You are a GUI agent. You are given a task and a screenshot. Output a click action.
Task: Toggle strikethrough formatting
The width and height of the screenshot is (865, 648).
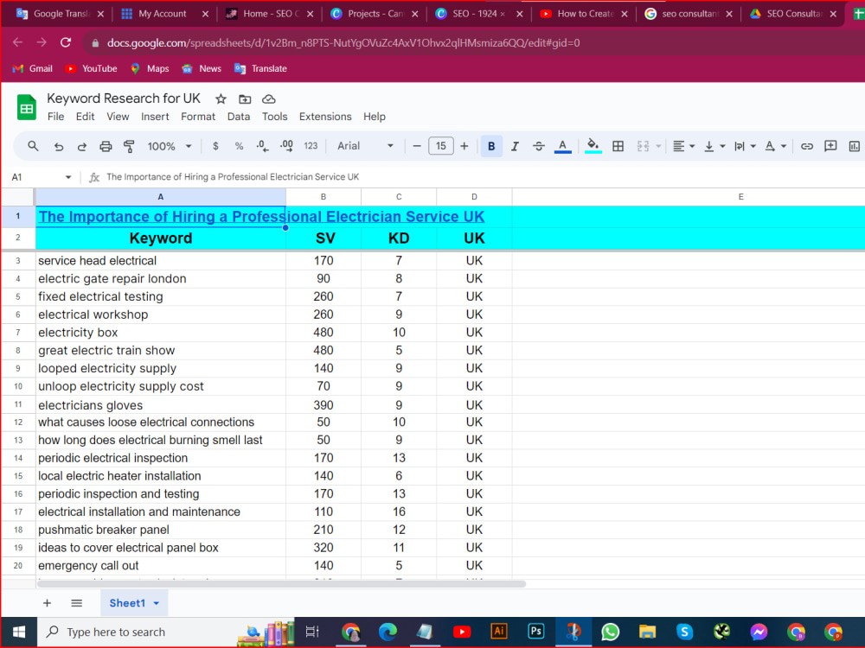(538, 146)
